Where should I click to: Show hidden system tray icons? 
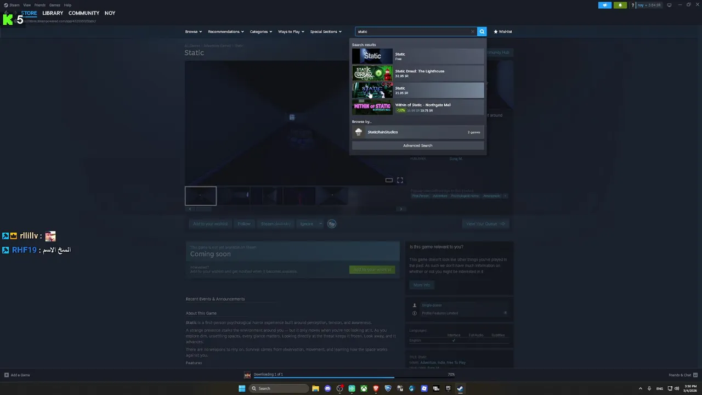(640, 388)
